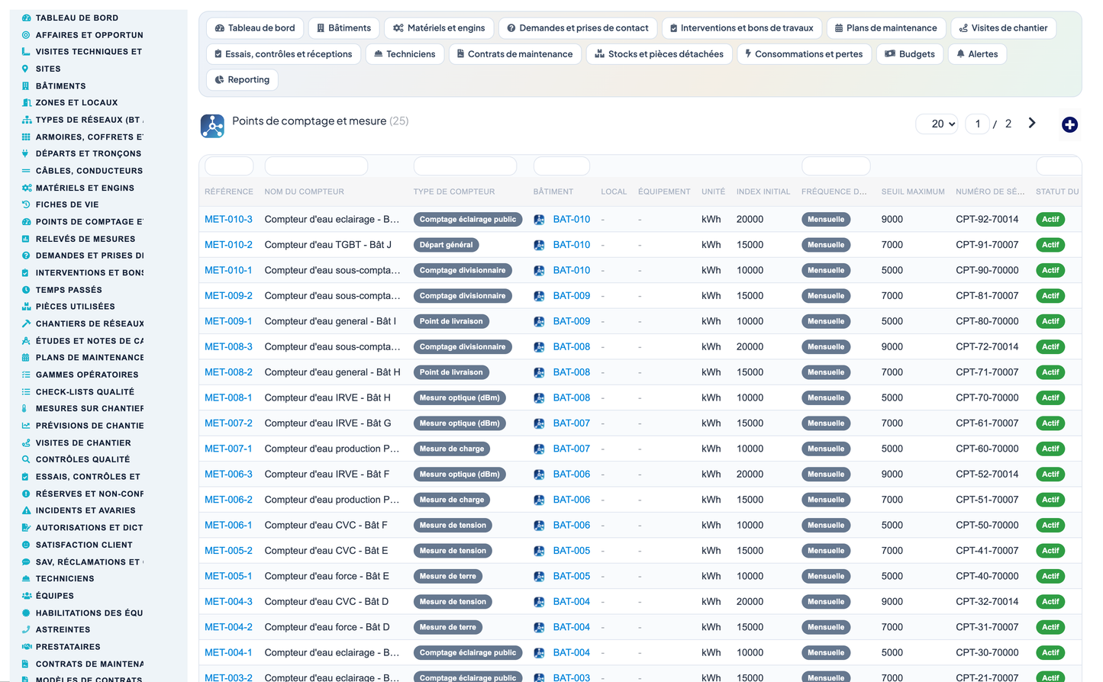Click the Pièces utilisées puzzle icon
The image size is (1103, 682).
(26, 307)
